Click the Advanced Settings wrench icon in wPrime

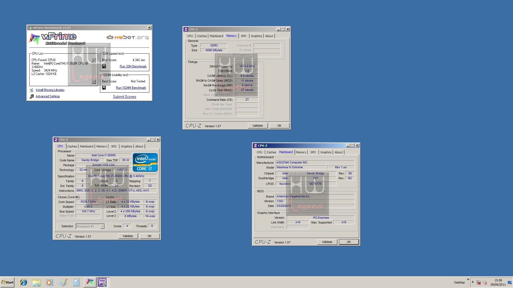32,97
